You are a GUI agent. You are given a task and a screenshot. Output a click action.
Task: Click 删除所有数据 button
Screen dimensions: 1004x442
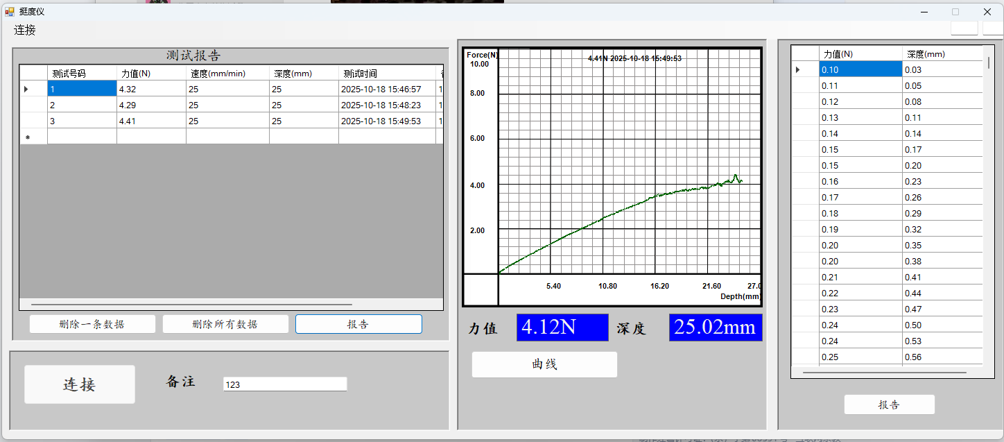[225, 324]
